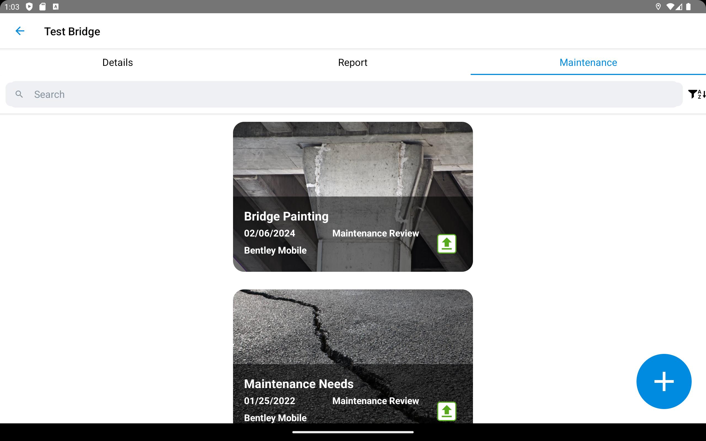The width and height of the screenshot is (706, 441).
Task: Open the Maintenance Needs cracked asphalt card
Action: coord(353,356)
